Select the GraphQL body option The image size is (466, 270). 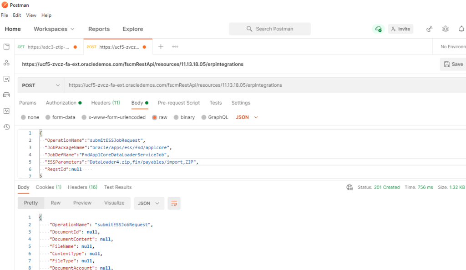tap(215, 117)
